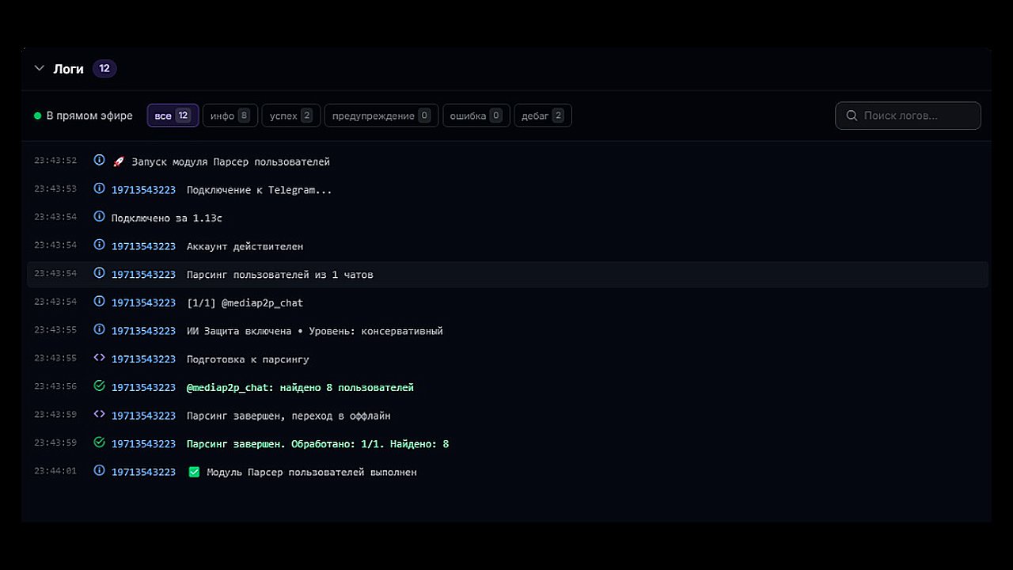This screenshot has height=570, width=1013.
Task: Click the Логи panel title
Action: tap(68, 69)
